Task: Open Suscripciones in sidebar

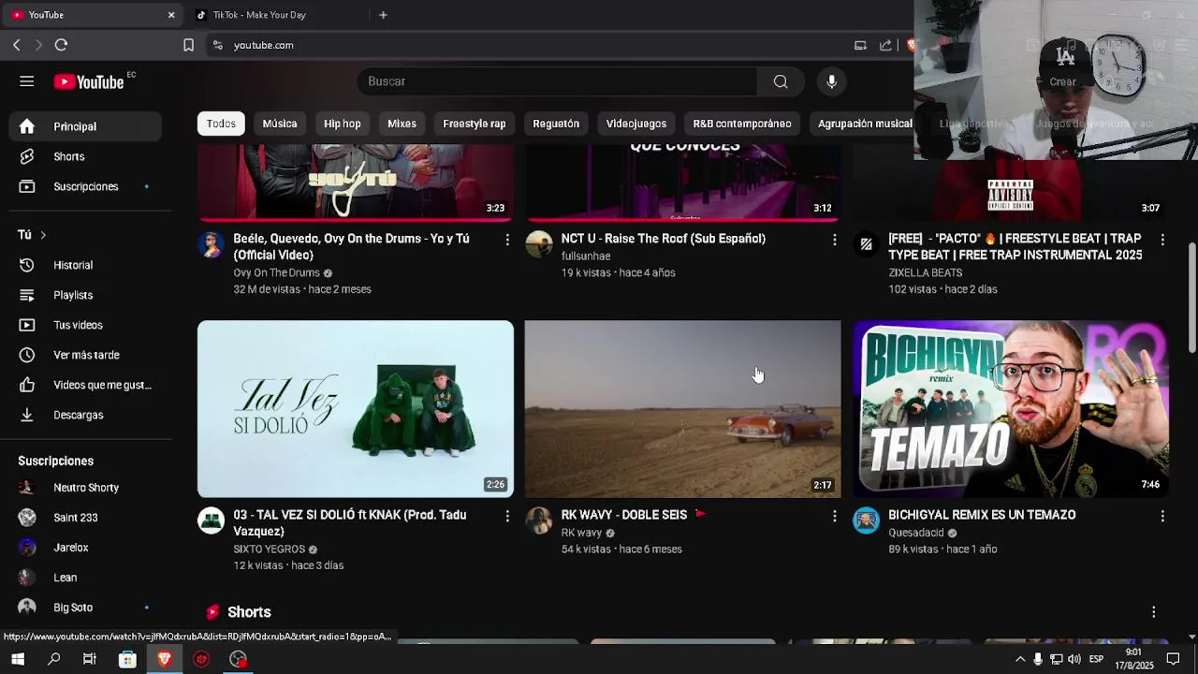Action: click(x=85, y=186)
